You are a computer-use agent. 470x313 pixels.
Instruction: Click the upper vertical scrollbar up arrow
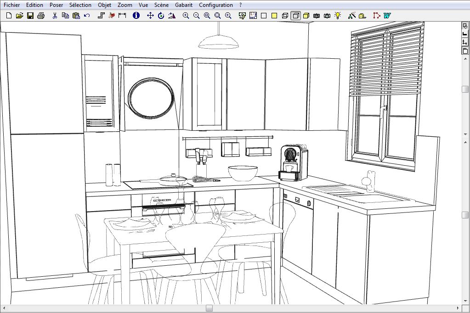tap(465, 60)
